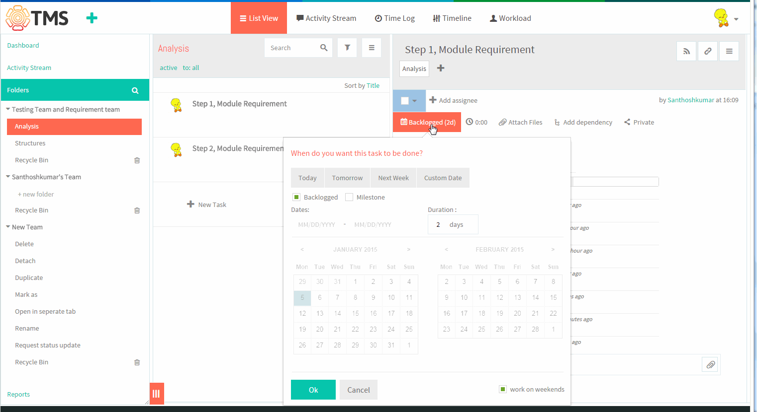Screen dimensions: 757x412
Task: Choose Delete in folder menu
Action: pos(24,244)
